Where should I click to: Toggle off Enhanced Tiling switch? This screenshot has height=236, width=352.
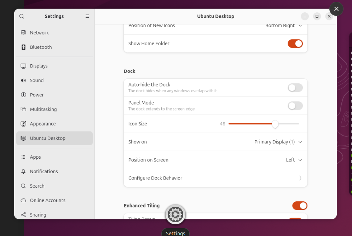pos(300,206)
